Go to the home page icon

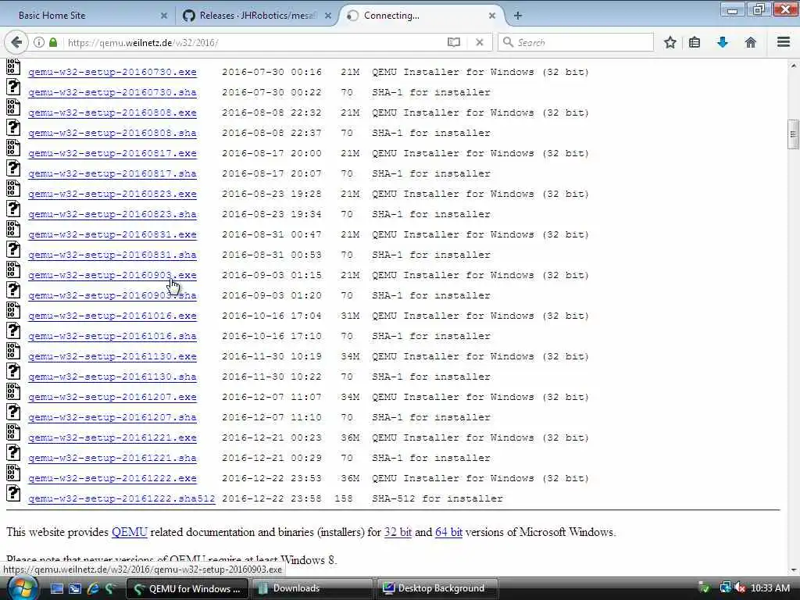click(750, 42)
